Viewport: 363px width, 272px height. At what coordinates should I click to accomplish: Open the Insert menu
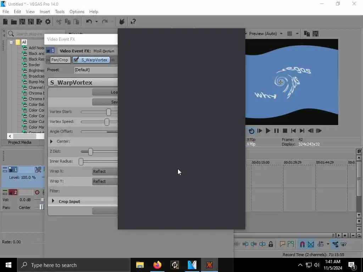(x=45, y=12)
